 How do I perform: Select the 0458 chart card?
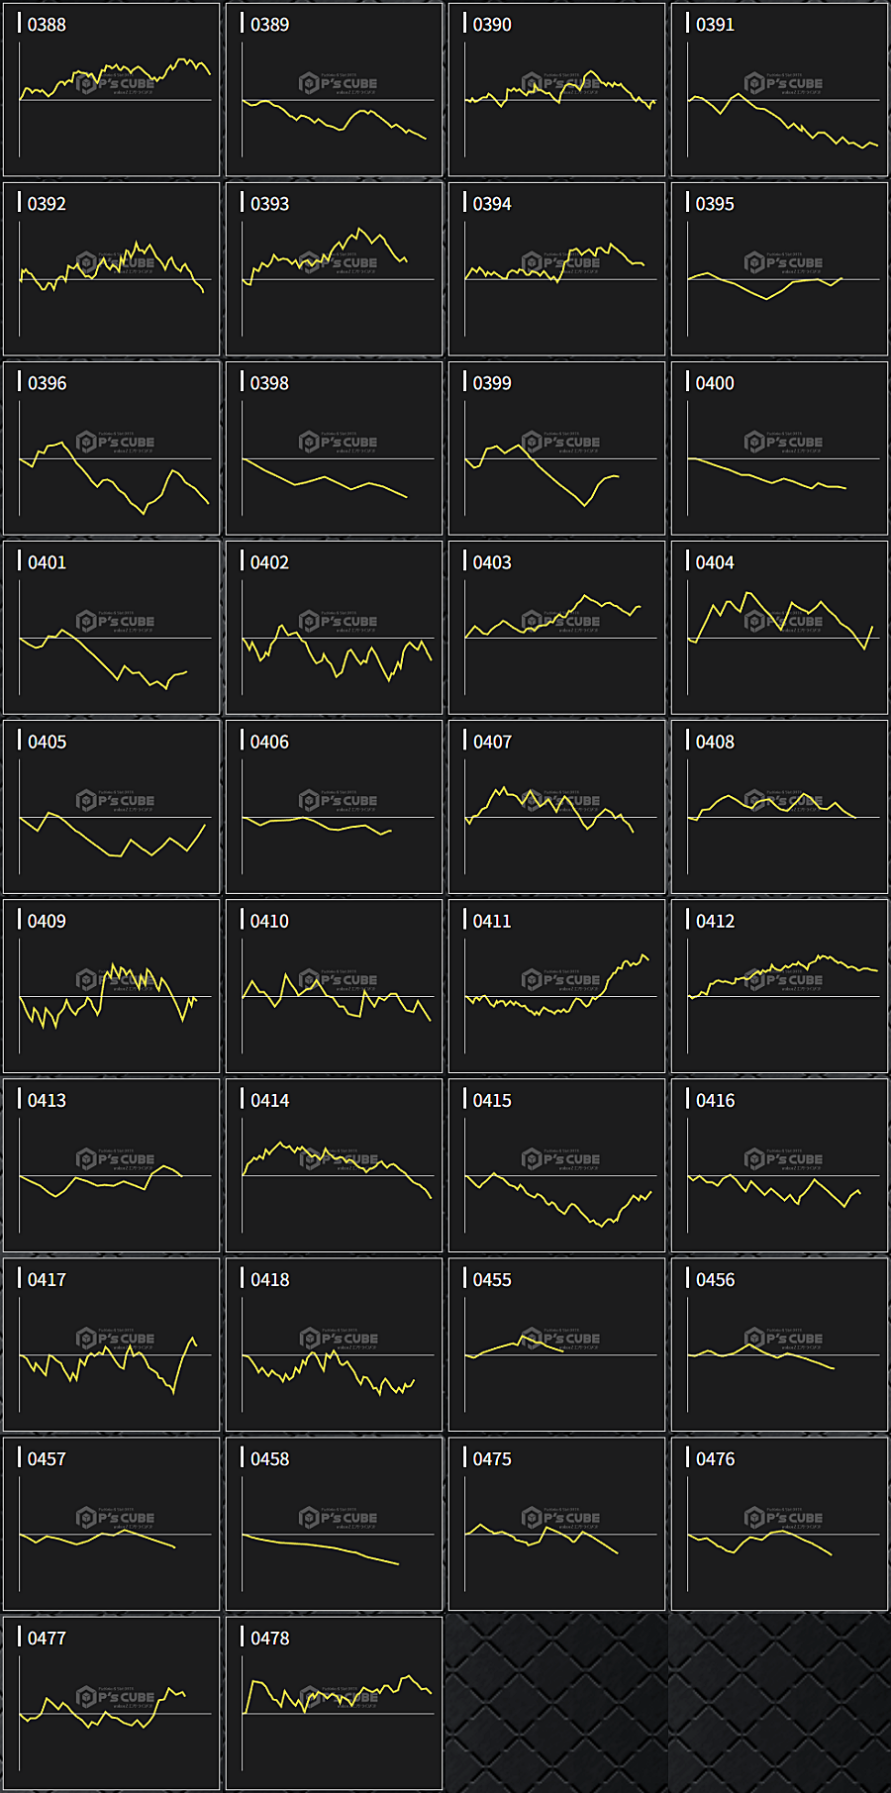pyautogui.click(x=334, y=1524)
